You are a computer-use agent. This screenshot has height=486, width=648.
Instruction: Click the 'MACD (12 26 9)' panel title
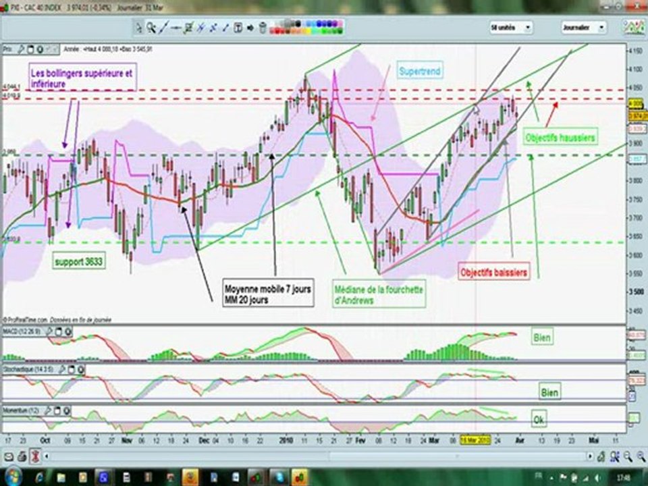click(22, 331)
